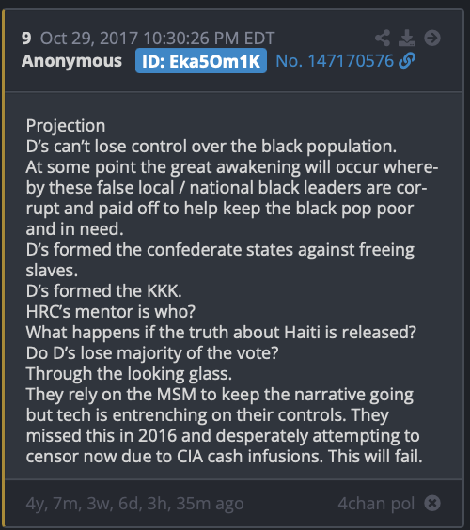Click the line "Through the looking glass."

129,374
